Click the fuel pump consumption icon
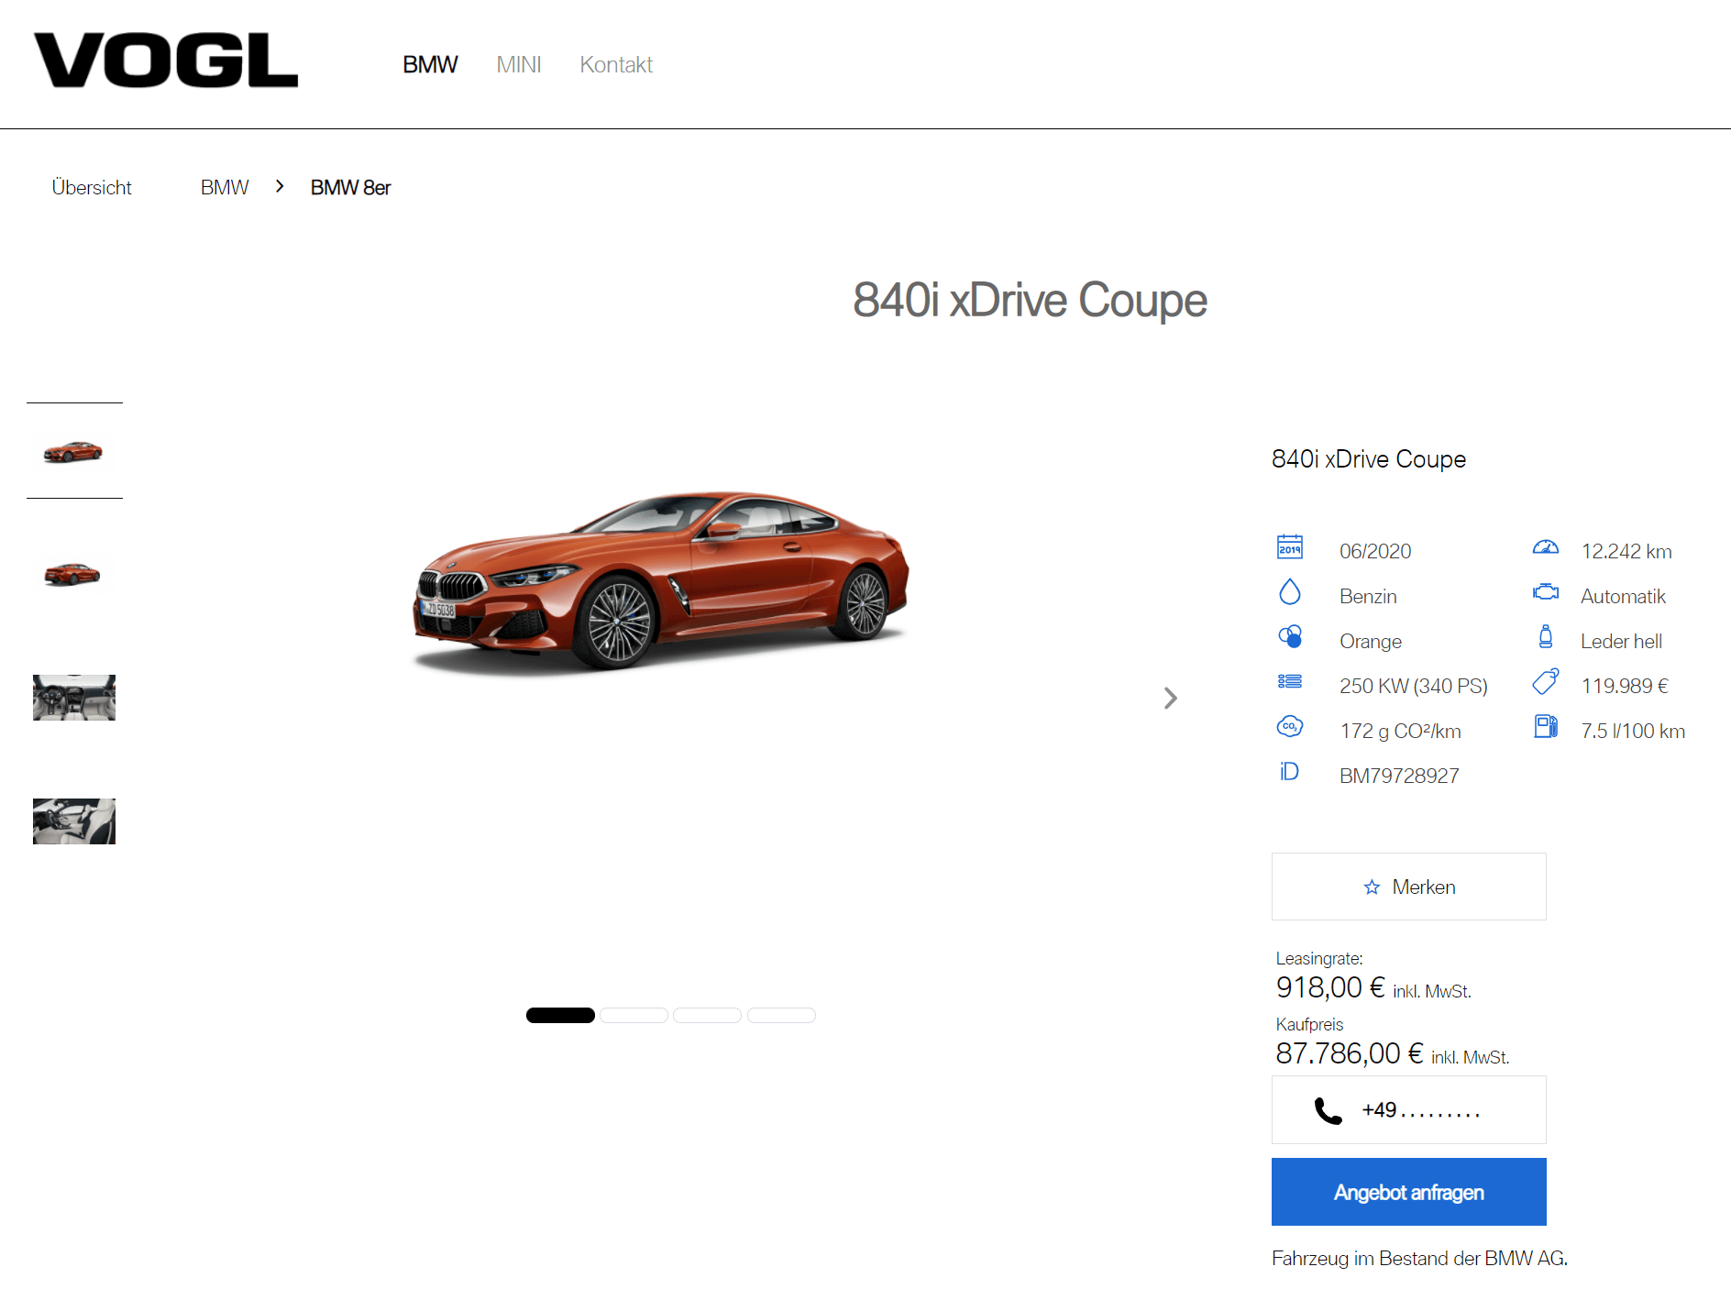Viewport: 1731px width, 1289px height. pyautogui.click(x=1546, y=726)
